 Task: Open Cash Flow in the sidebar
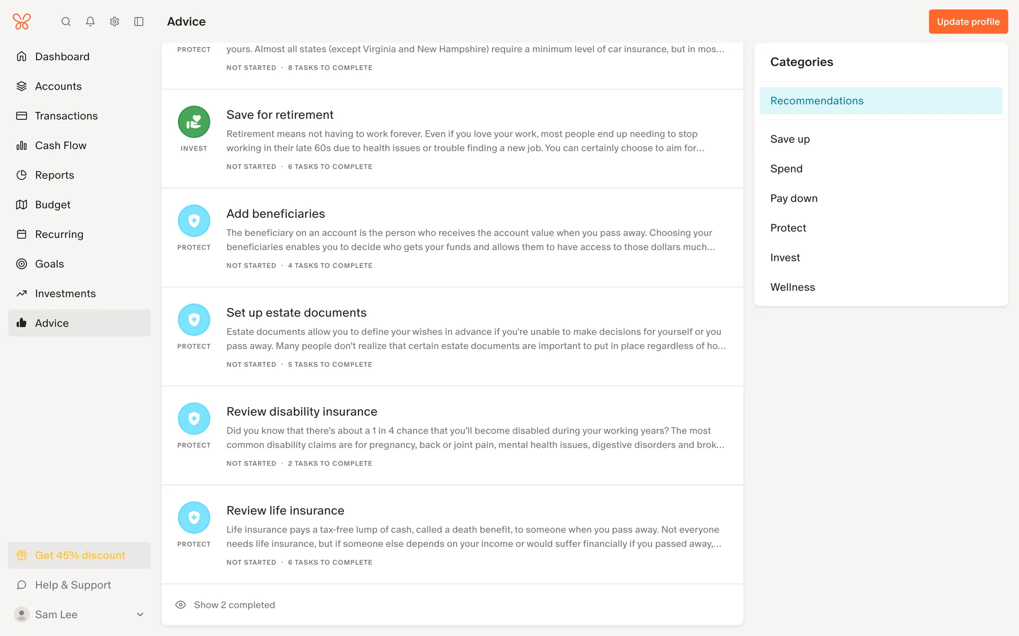point(61,145)
